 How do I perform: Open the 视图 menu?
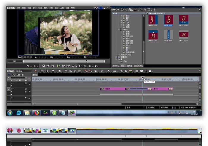point(29,8)
